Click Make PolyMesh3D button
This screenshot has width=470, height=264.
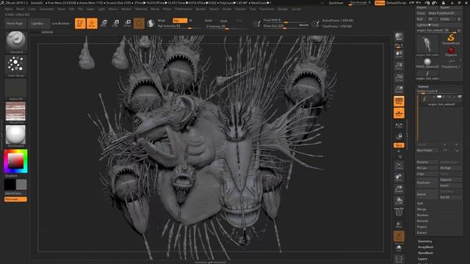tap(445, 13)
